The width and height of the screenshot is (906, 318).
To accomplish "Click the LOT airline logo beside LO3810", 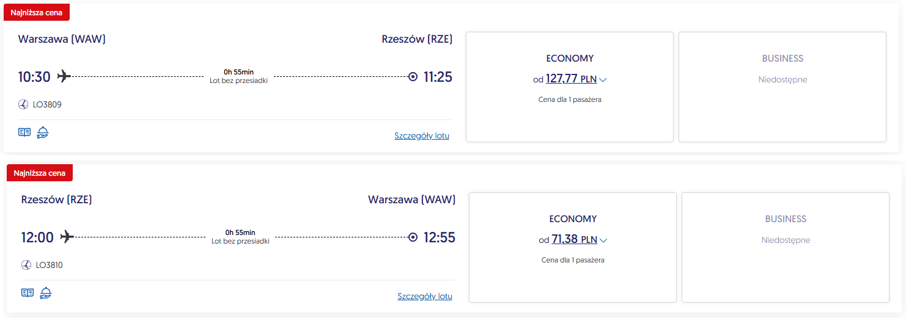I will [x=26, y=266].
